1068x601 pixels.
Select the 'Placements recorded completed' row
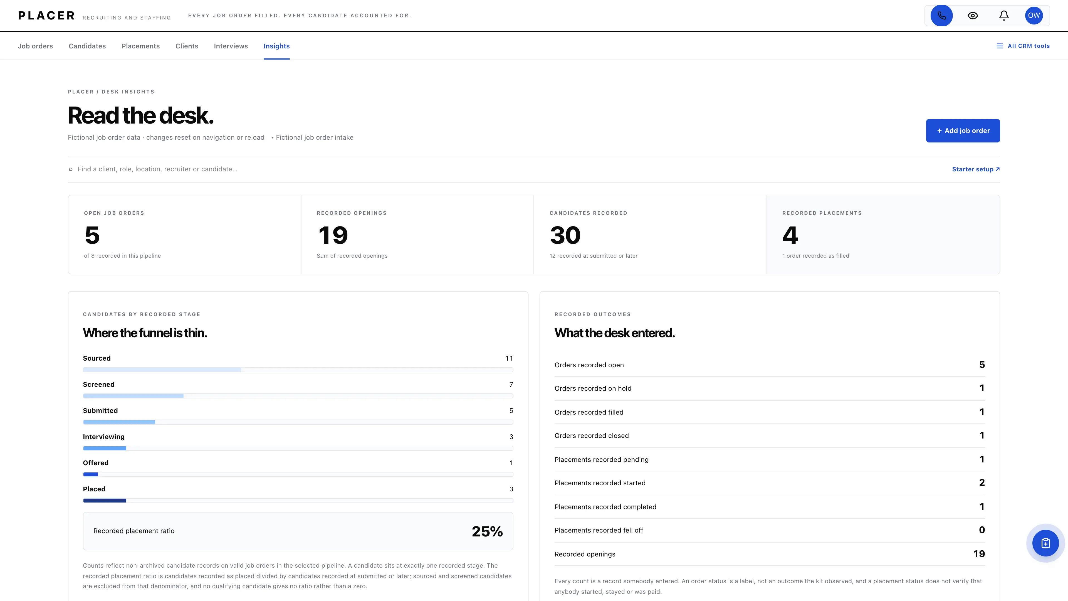click(x=770, y=506)
